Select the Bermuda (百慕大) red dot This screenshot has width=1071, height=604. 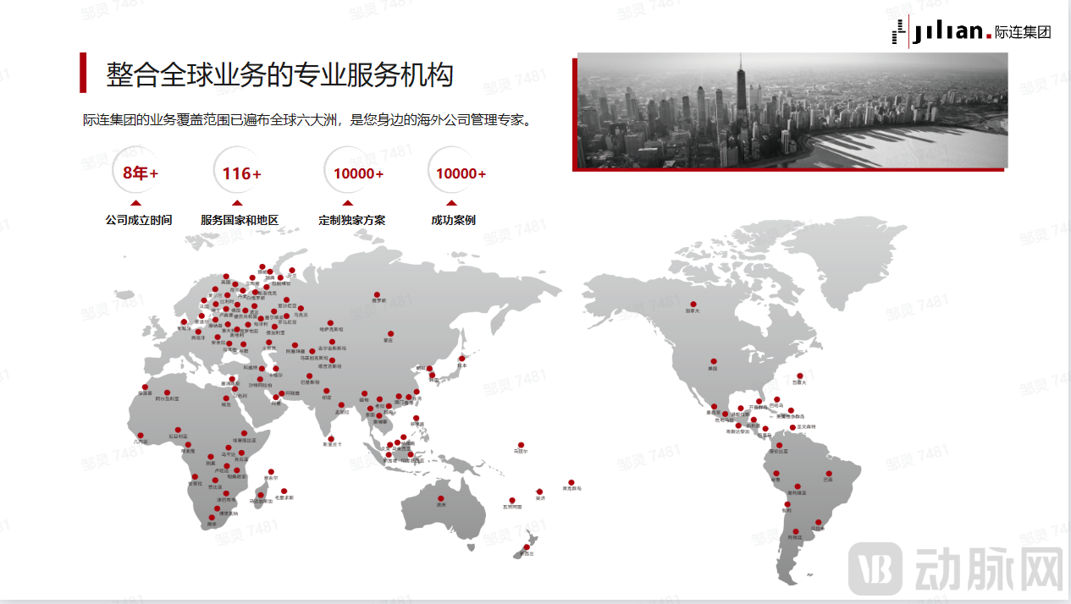coord(799,376)
